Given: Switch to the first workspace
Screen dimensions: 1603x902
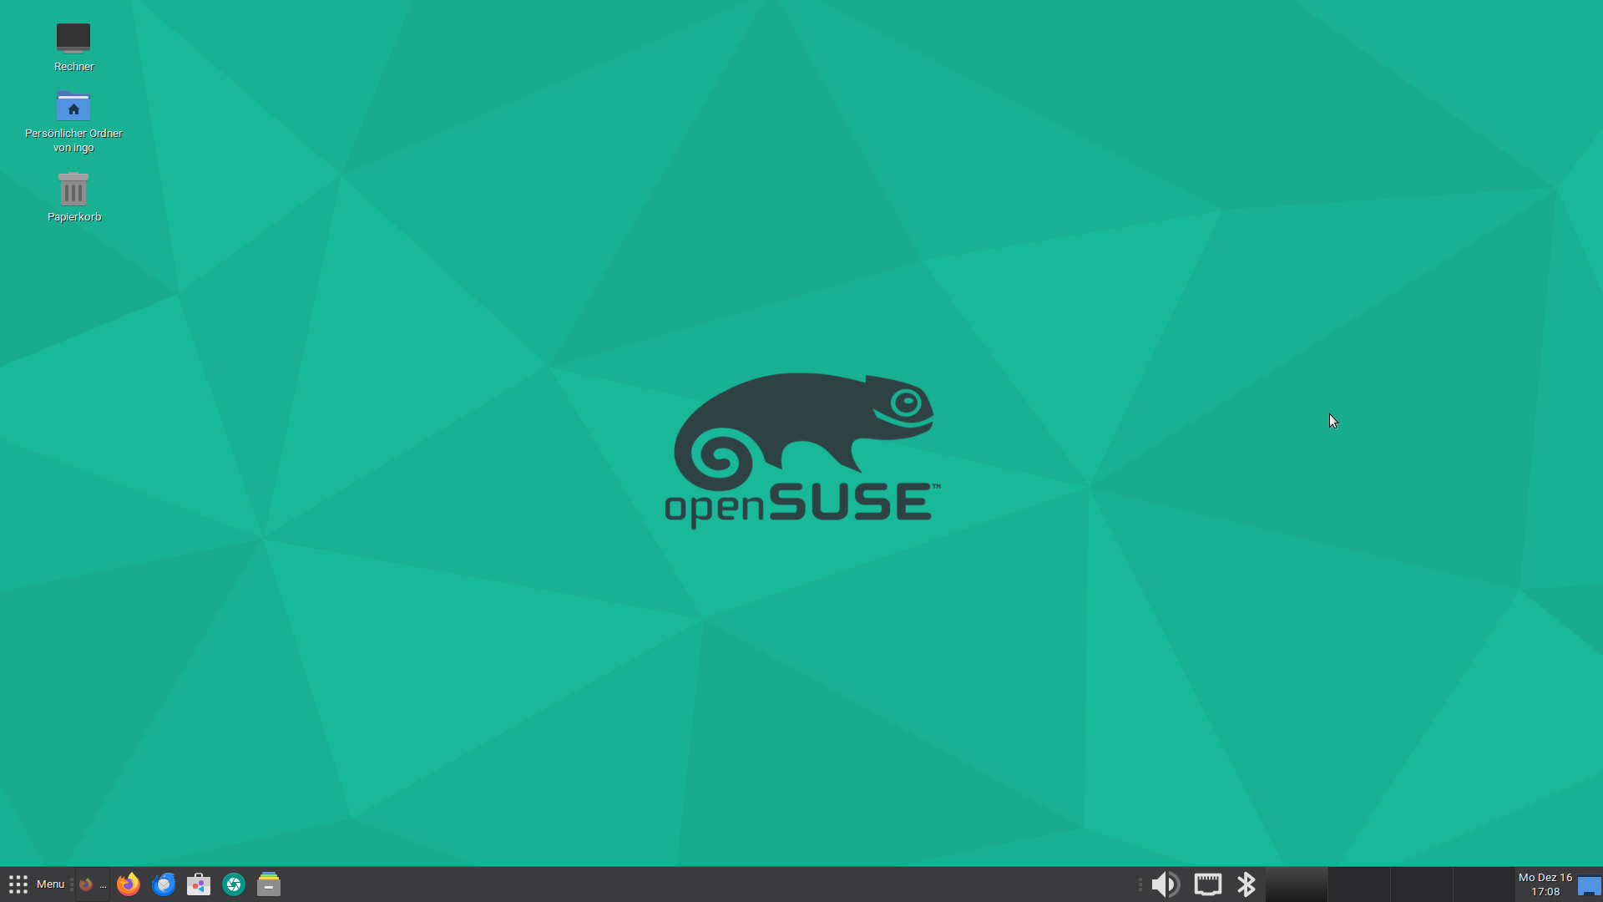Looking at the screenshot, I should (1297, 884).
